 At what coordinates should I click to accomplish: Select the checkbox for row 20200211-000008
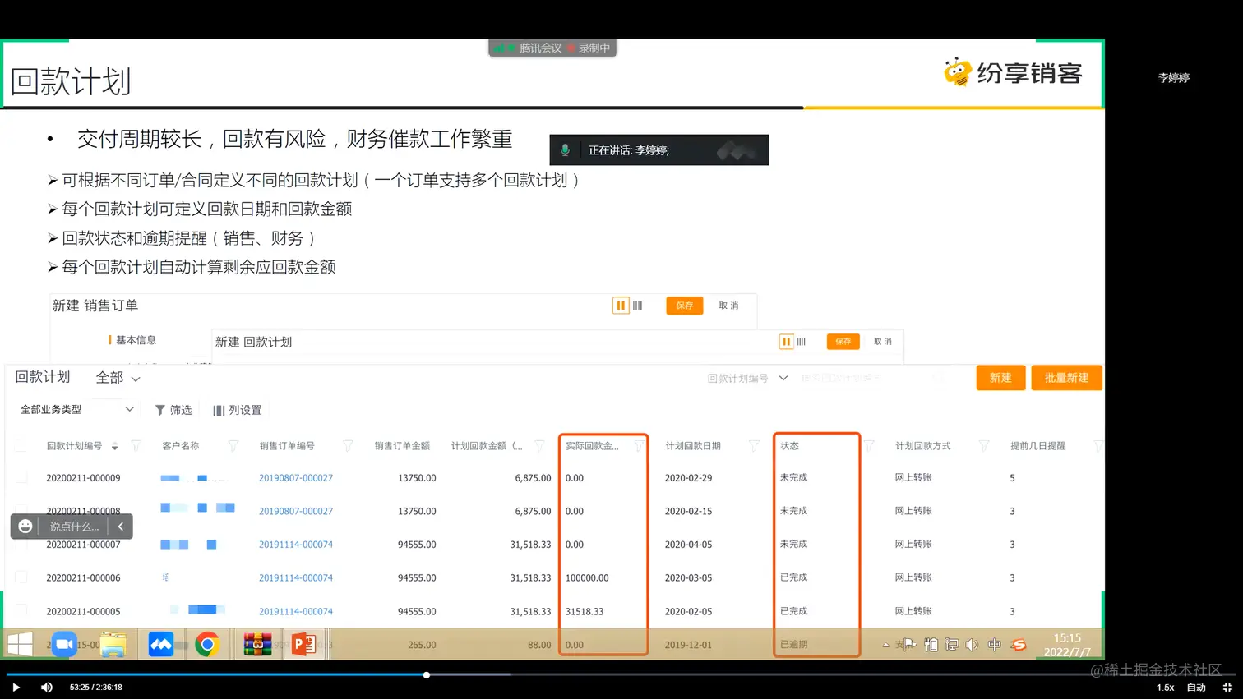pyautogui.click(x=21, y=511)
